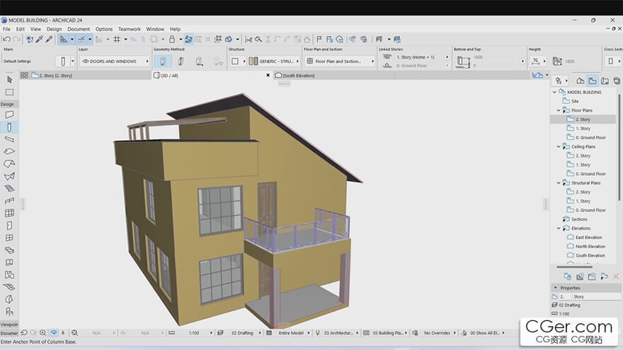The width and height of the screenshot is (623, 350).
Task: Collapse the Elevations tree node
Action: click(x=559, y=228)
